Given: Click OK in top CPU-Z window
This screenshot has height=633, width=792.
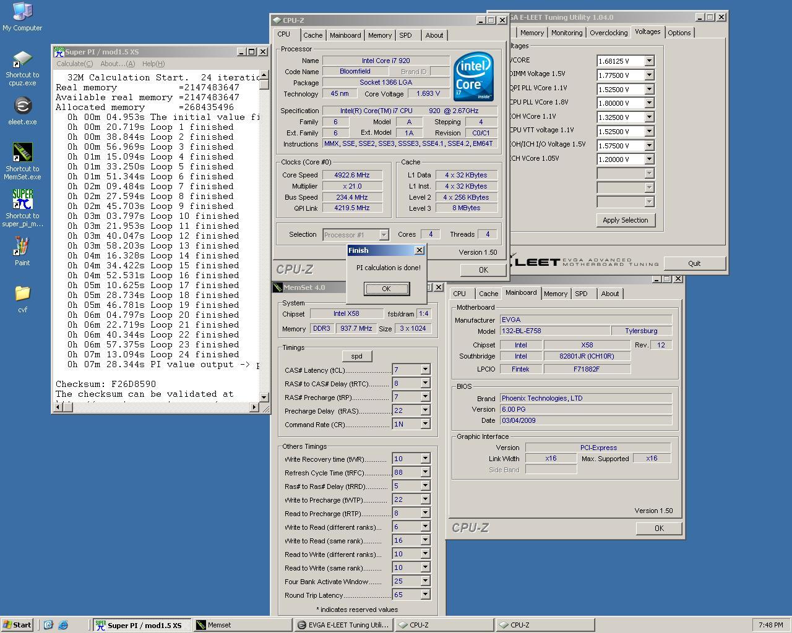Looking at the screenshot, I should 483,270.
